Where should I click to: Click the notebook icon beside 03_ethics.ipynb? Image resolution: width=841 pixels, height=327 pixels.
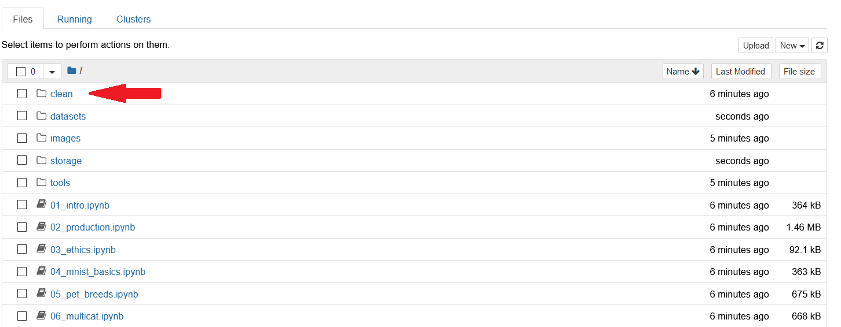coord(41,249)
